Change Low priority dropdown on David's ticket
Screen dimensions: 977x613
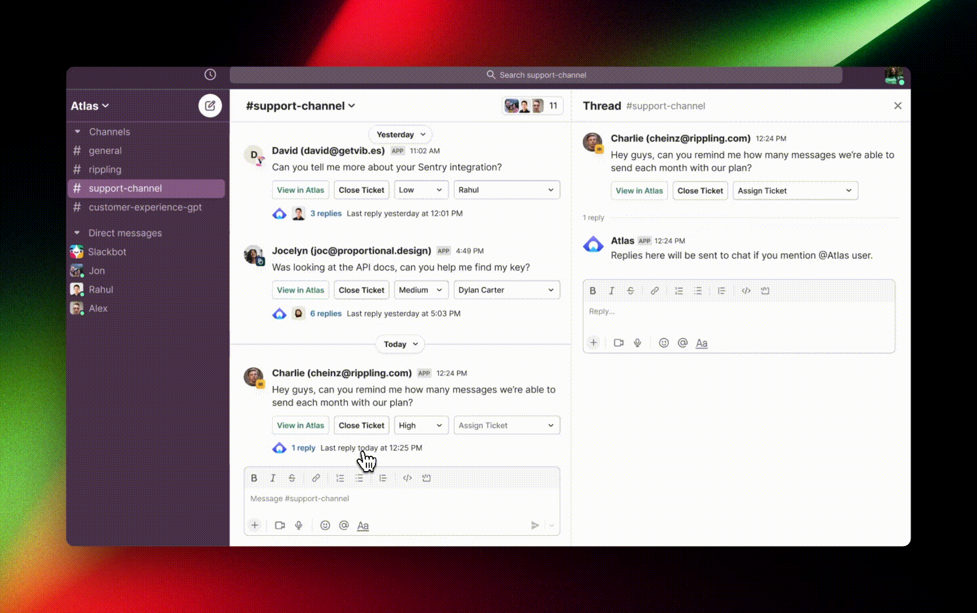[x=421, y=190]
